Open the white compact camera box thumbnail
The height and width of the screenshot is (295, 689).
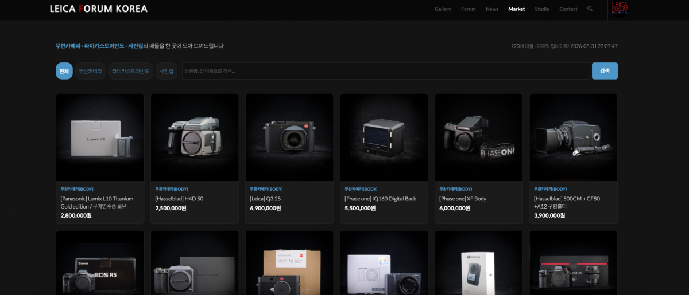click(x=384, y=263)
